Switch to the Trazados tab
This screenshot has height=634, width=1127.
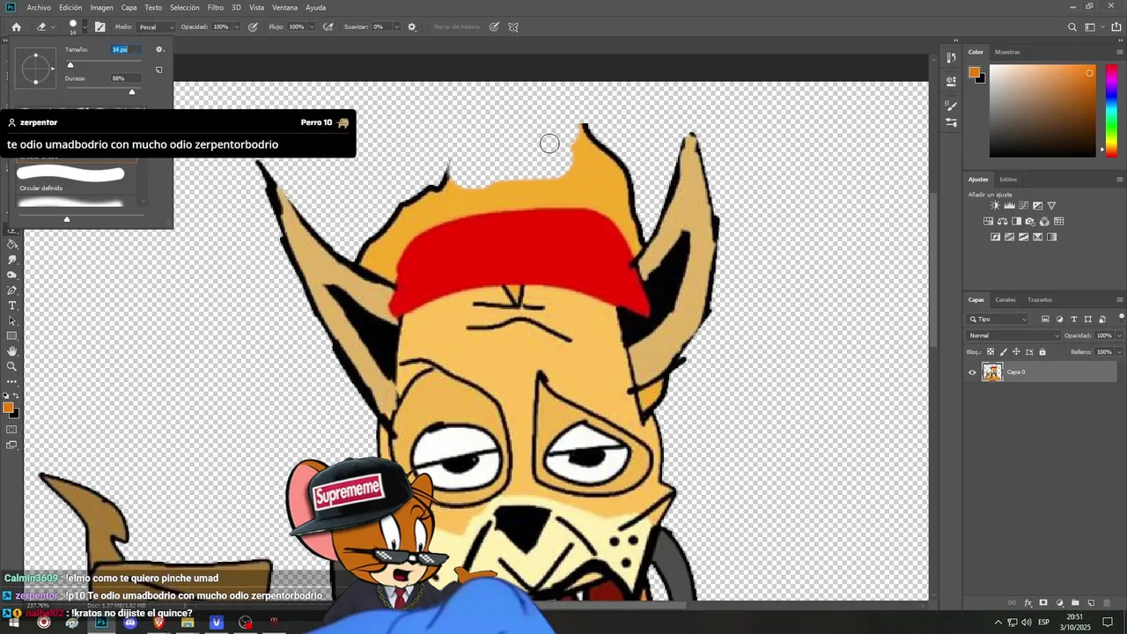1040,299
